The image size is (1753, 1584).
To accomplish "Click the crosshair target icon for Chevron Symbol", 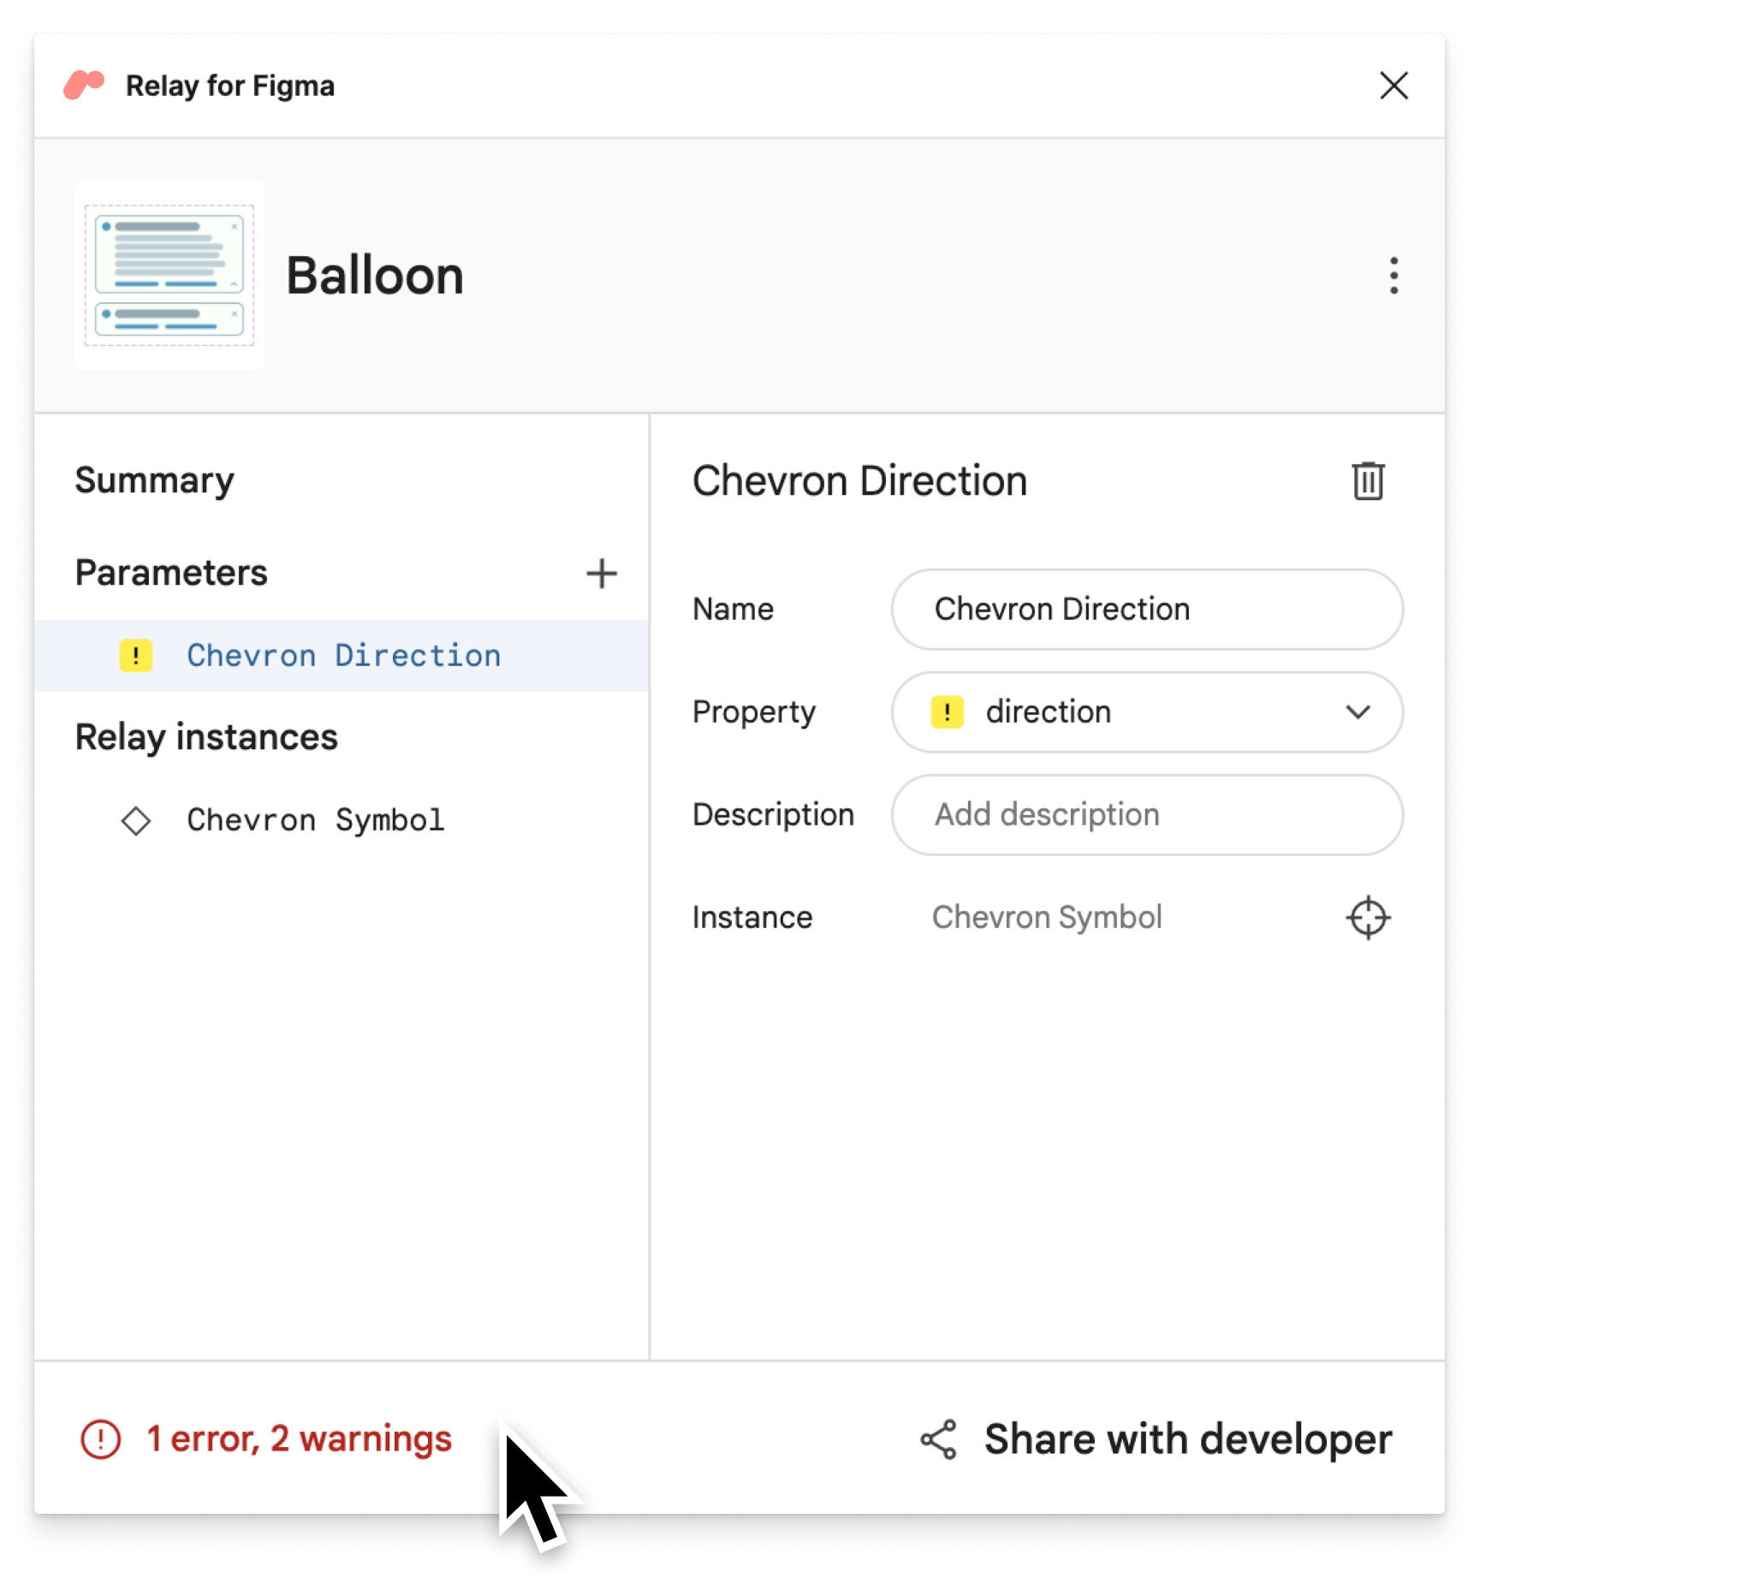I will coord(1368,918).
